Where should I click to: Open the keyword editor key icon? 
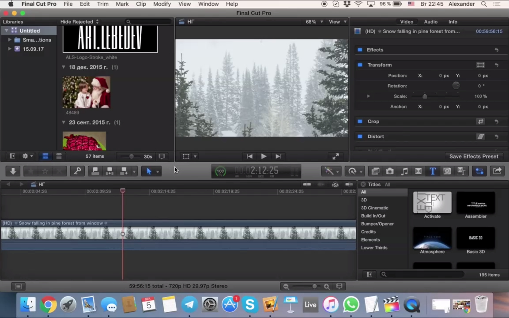coord(77,171)
